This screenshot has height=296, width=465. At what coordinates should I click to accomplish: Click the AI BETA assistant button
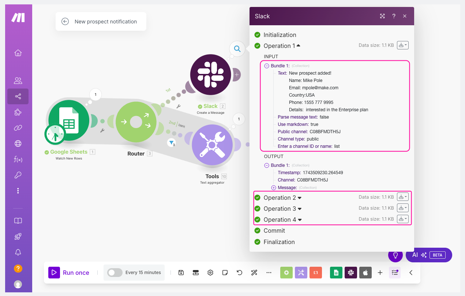(x=429, y=255)
